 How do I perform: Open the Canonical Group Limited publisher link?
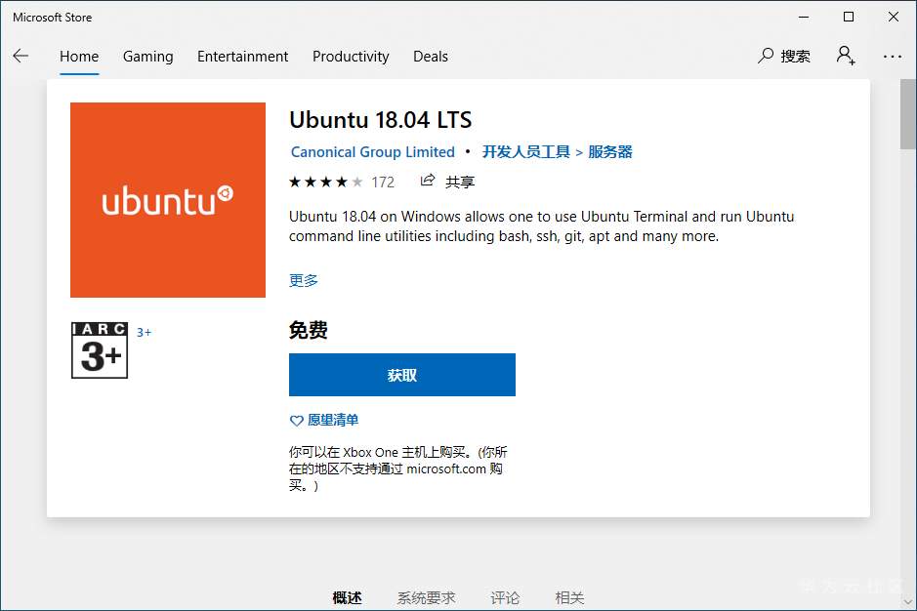pyautogui.click(x=373, y=152)
